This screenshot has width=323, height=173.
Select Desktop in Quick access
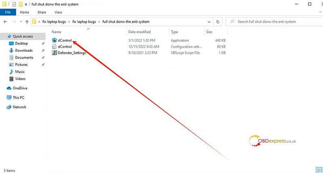point(21,44)
